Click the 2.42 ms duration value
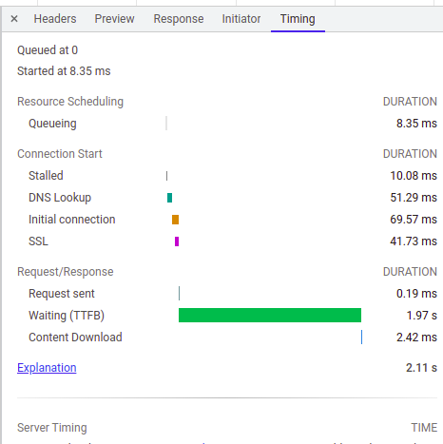 416,338
